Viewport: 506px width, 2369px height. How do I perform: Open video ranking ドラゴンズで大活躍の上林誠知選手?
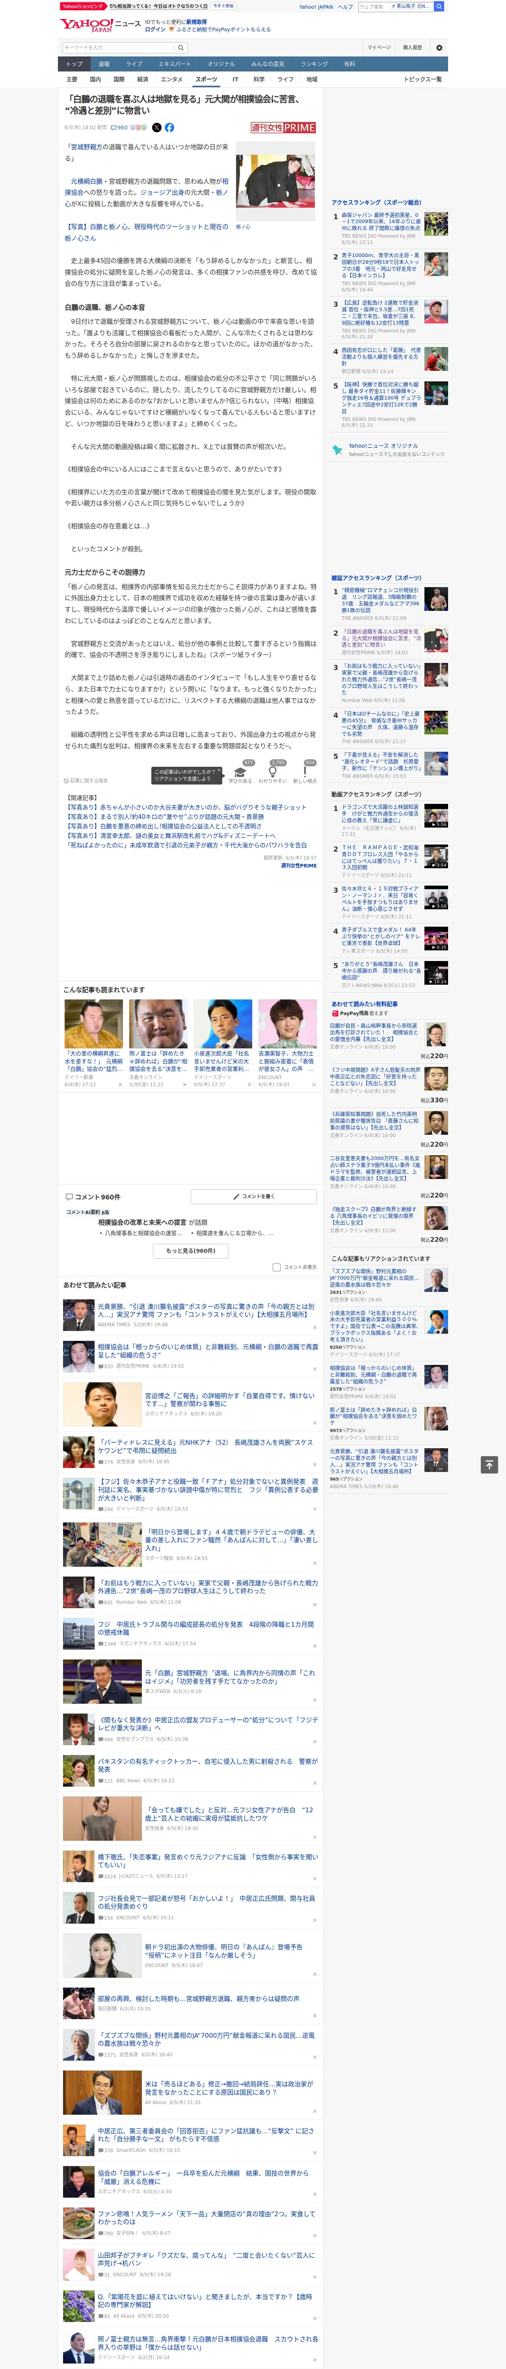(381, 814)
